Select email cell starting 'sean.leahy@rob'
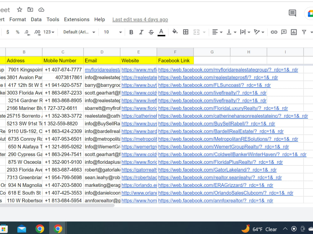The image size is (313, 234). 102,178
